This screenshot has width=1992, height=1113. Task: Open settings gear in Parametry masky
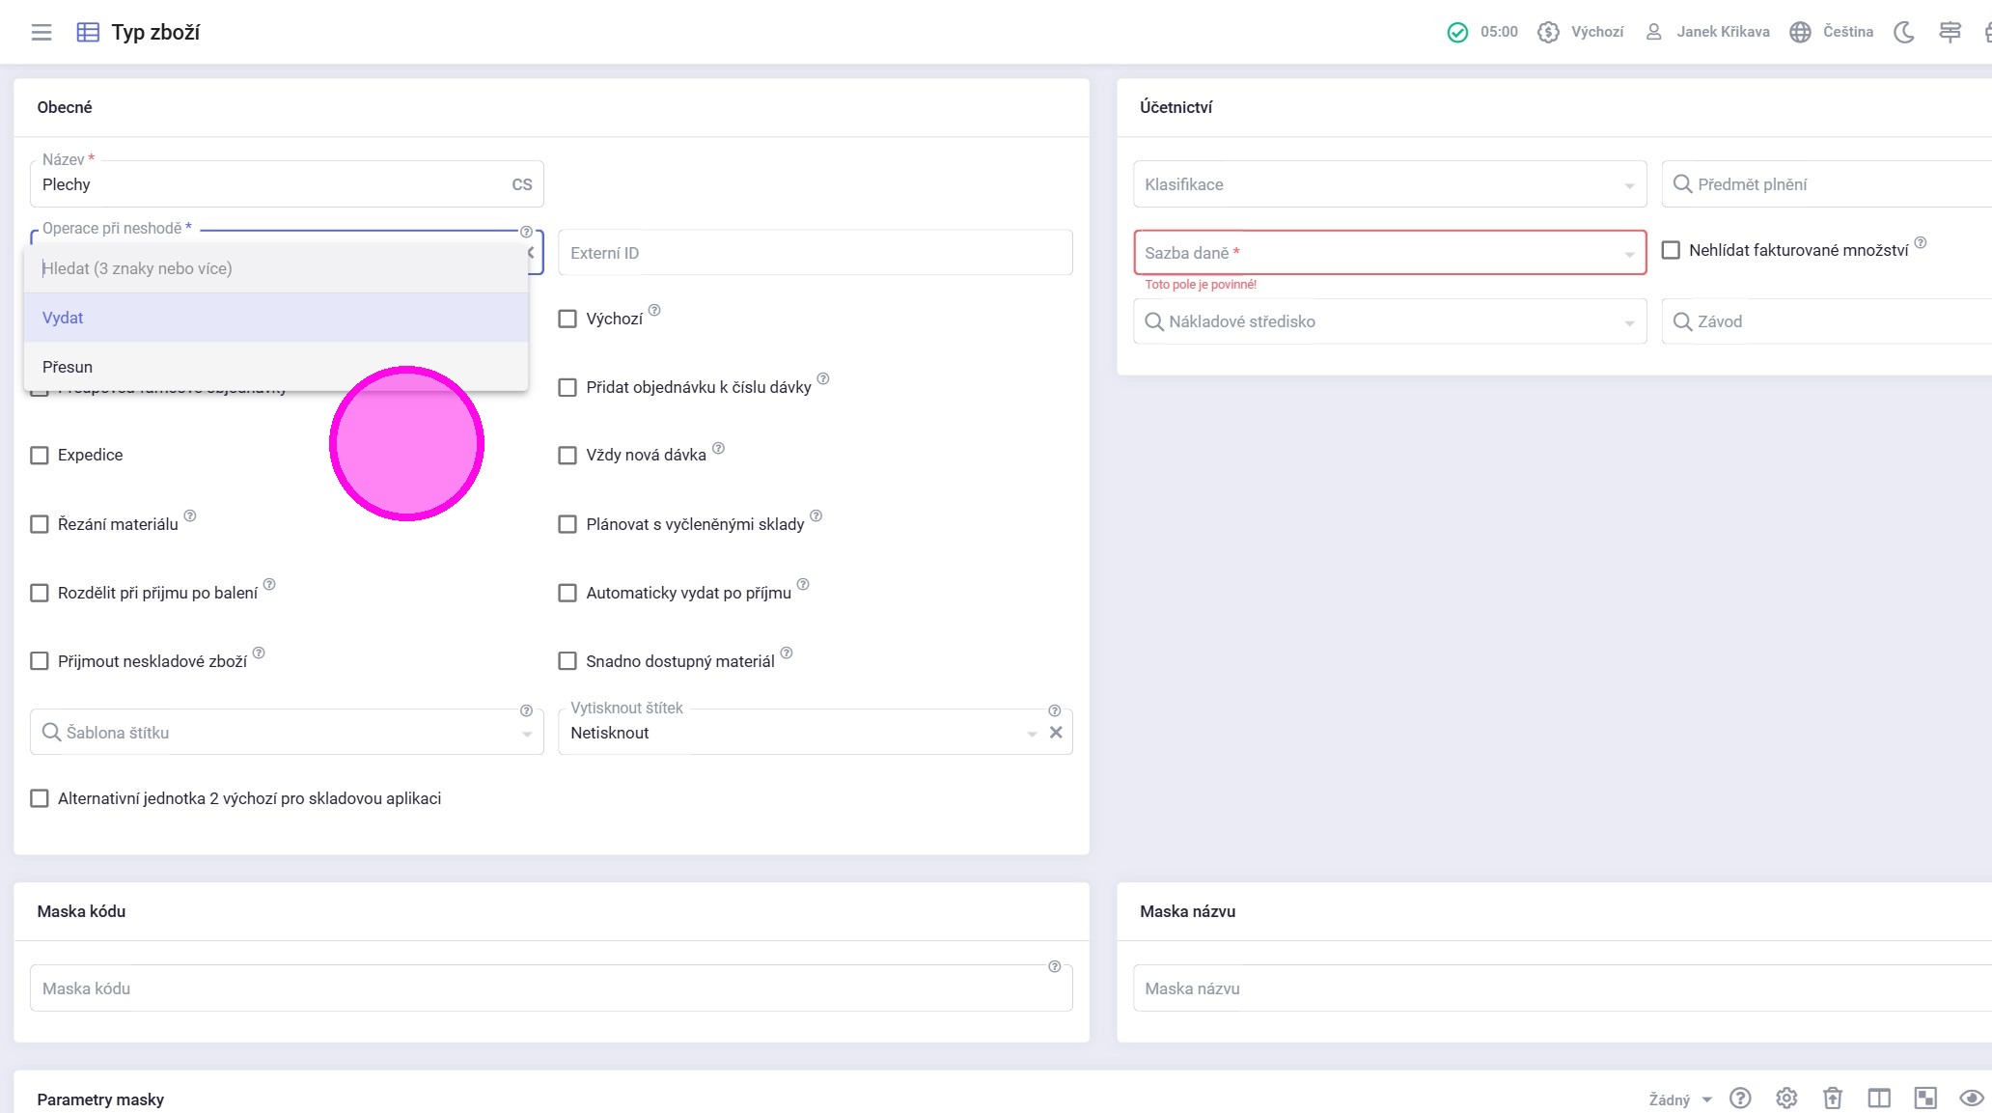[x=1786, y=1099]
